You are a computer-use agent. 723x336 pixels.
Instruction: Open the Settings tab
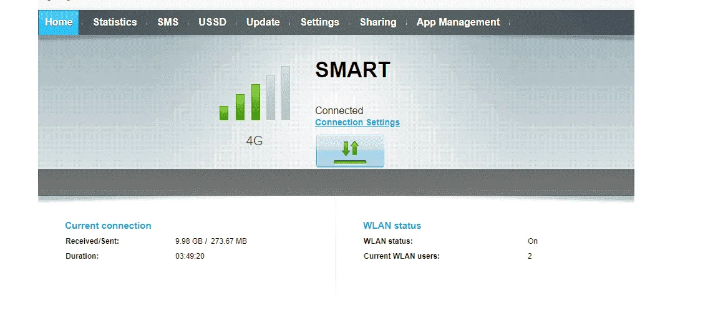click(320, 22)
